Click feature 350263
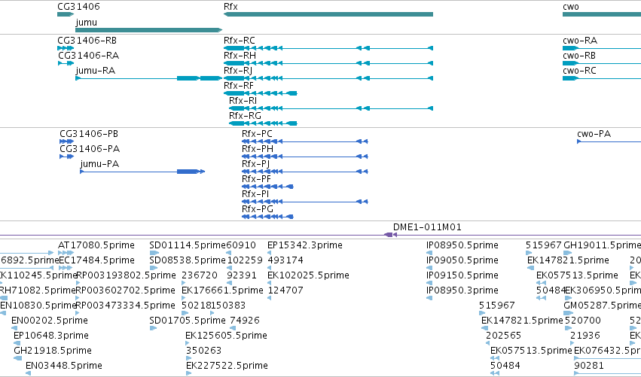The width and height of the screenshot is (641, 377). [203, 351]
